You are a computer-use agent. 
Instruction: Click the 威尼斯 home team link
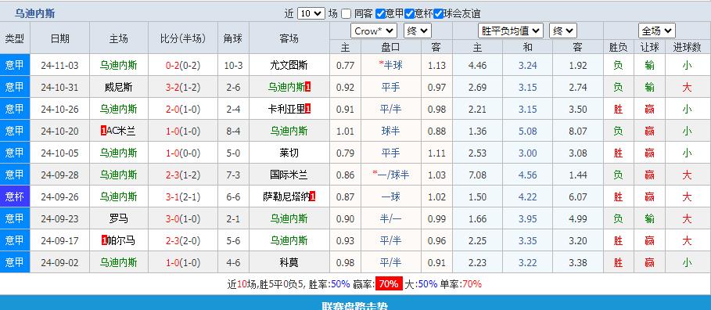[118, 87]
